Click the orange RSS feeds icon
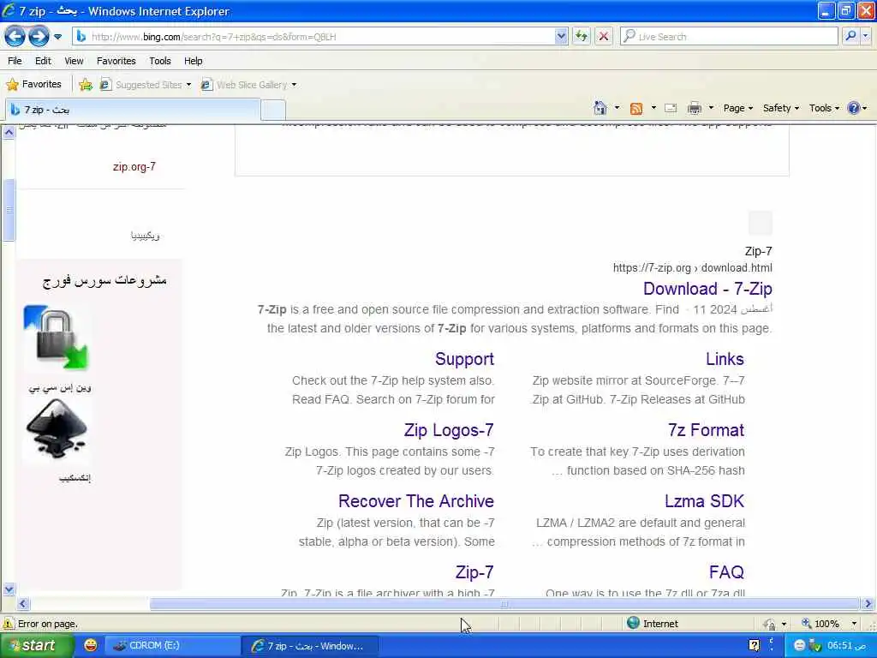Viewport: 877px width, 658px height. pyautogui.click(x=636, y=109)
